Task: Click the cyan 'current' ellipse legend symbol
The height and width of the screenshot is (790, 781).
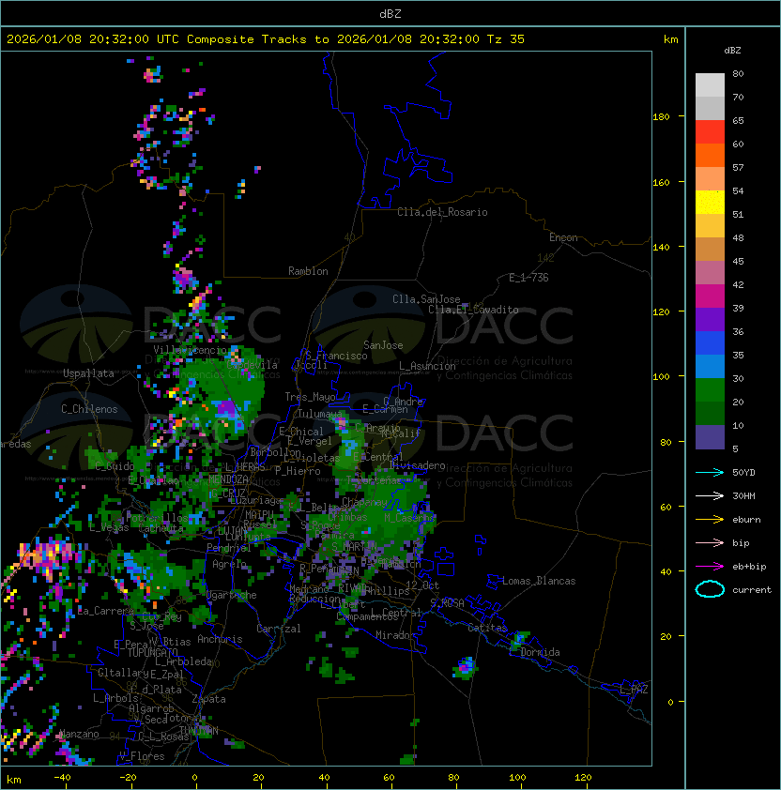Action: (710, 589)
